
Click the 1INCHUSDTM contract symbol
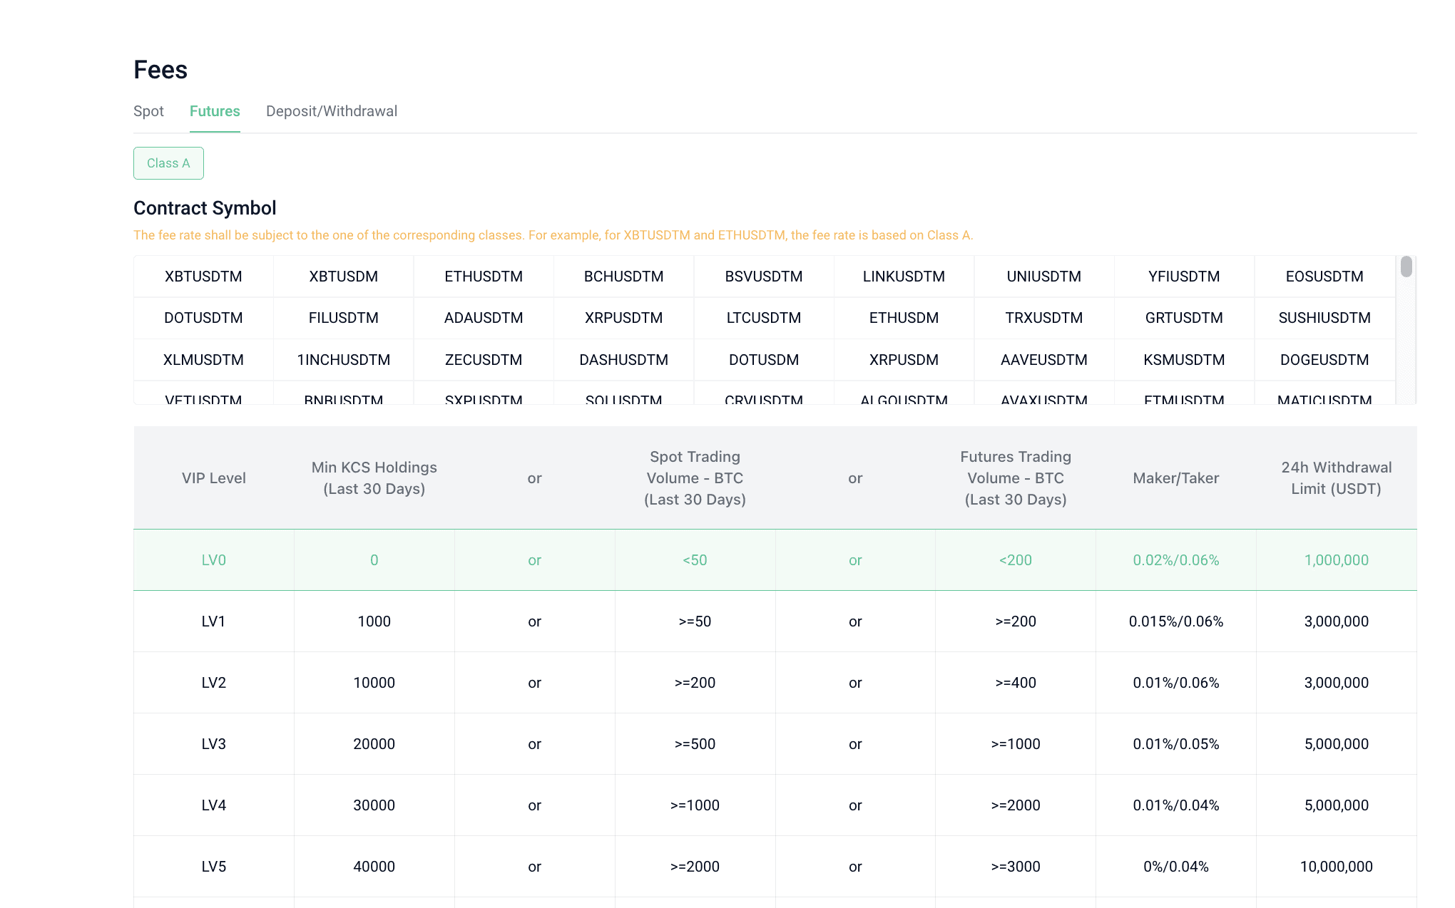point(343,360)
